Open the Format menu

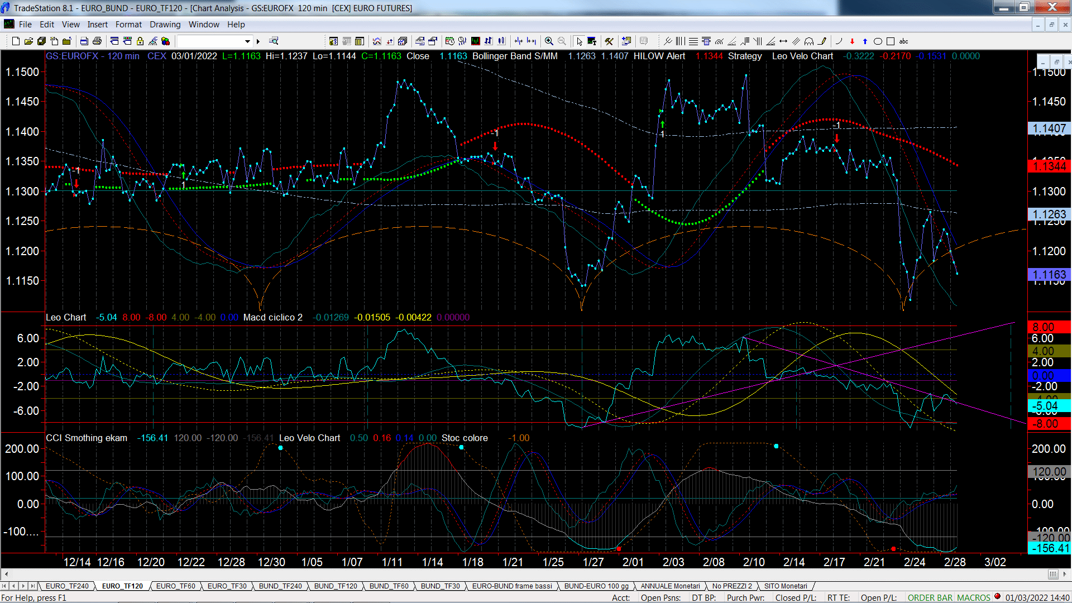(128, 25)
